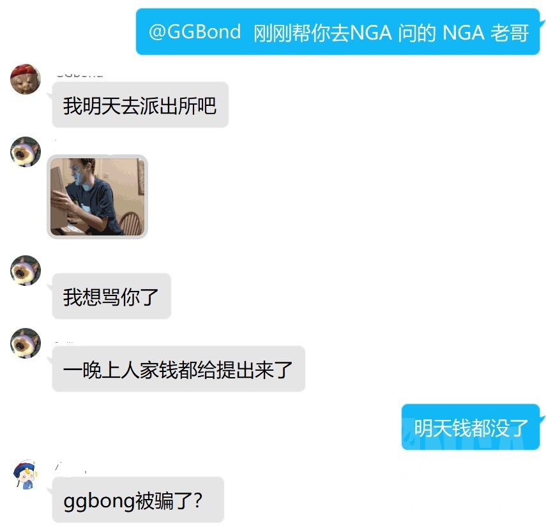The image size is (546, 529).
Task: Open the man hitting computer meme image
Action: coord(97,197)
